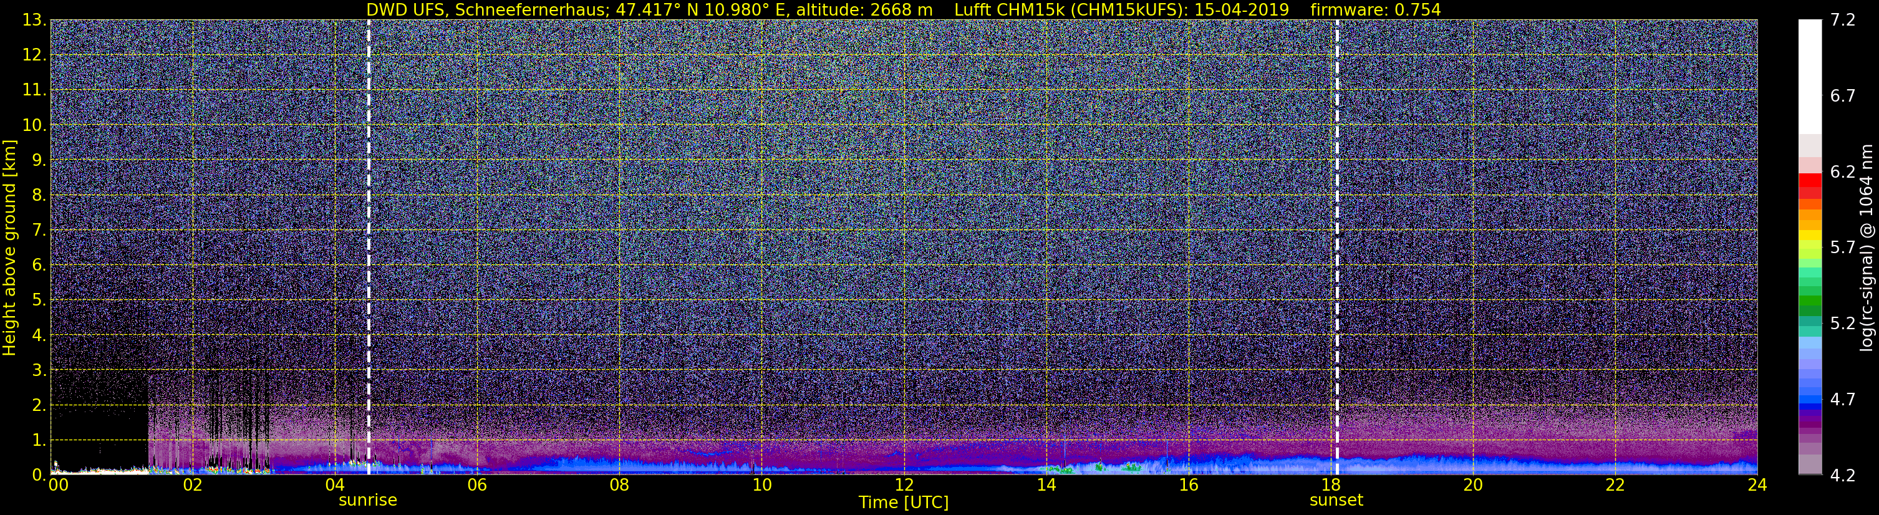This screenshot has height=515, width=1879.
Task: Click the time tick label '06'
Action: point(477,485)
